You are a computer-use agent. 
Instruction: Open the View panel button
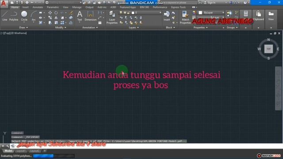click(271, 15)
